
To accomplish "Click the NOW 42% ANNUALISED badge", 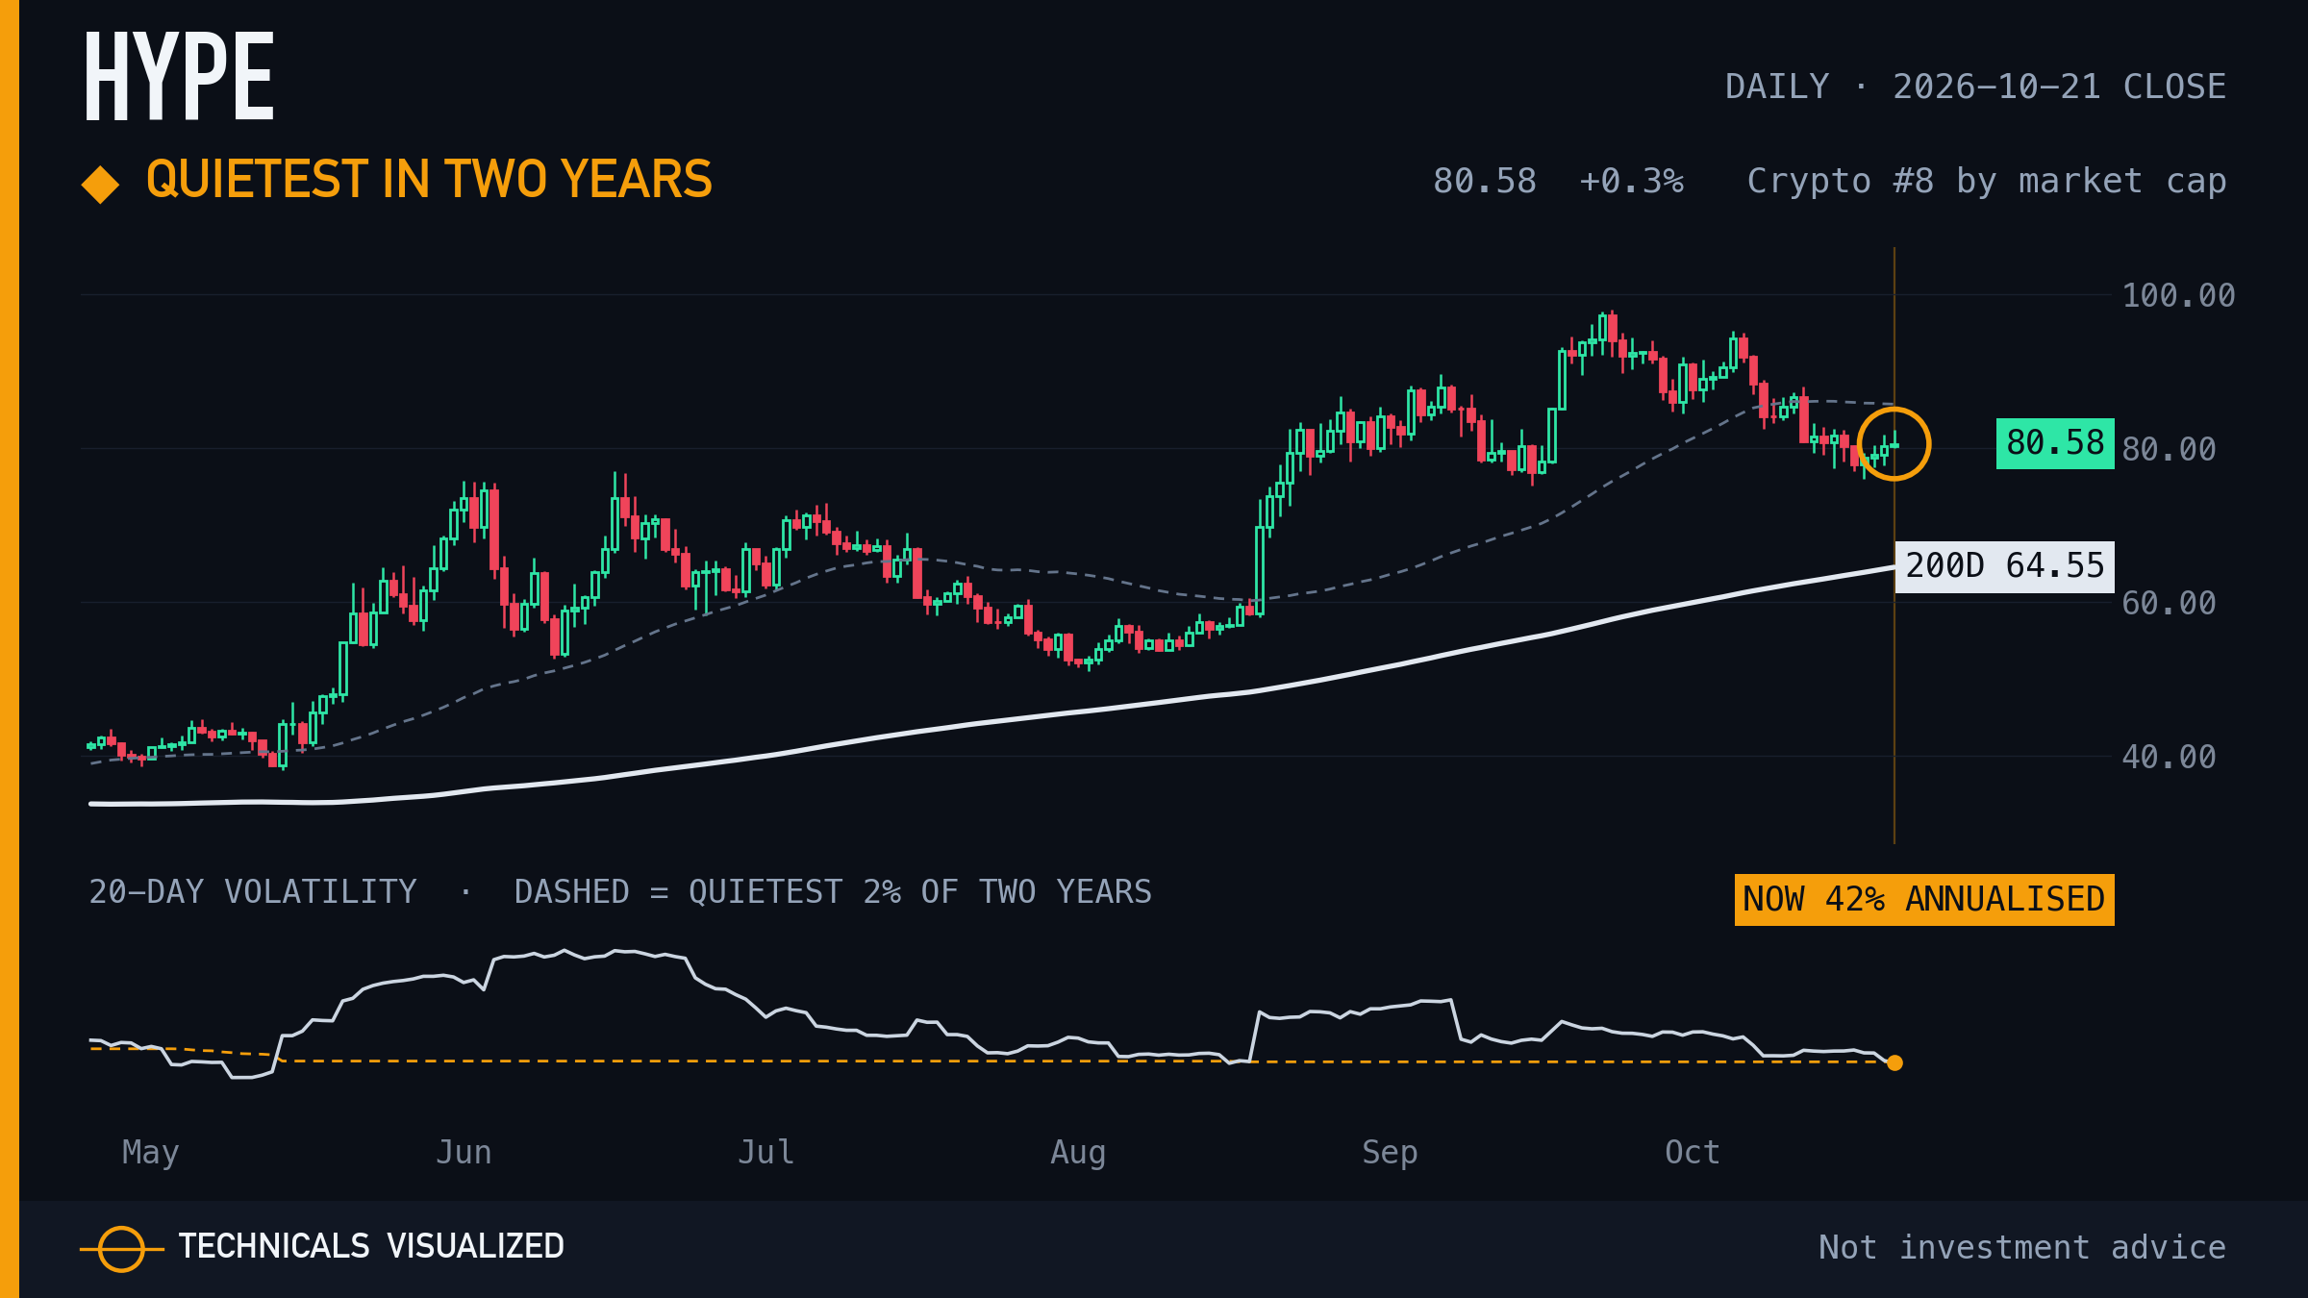I will pyautogui.click(x=1924, y=900).
